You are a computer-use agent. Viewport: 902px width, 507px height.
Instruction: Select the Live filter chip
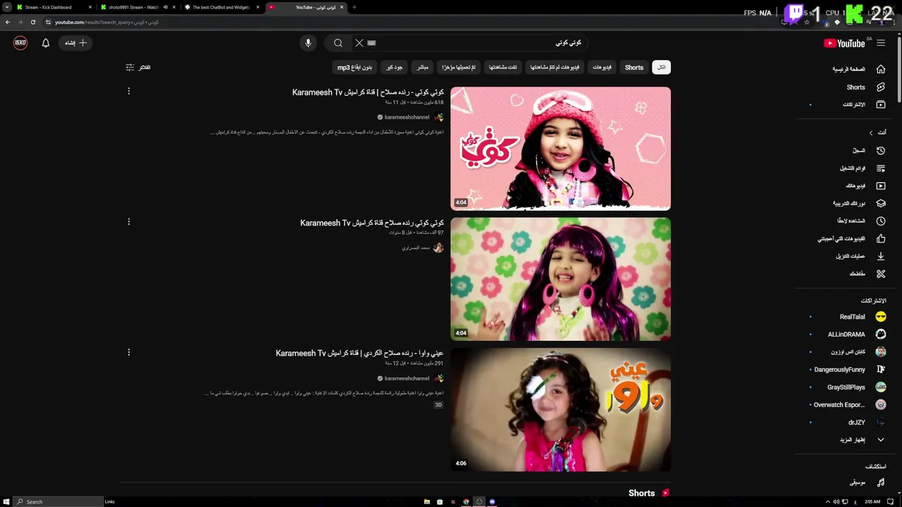coord(422,68)
